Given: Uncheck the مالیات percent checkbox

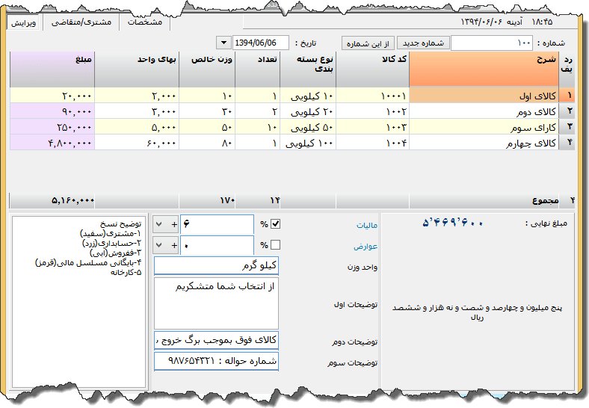Looking at the screenshot, I should (276, 224).
